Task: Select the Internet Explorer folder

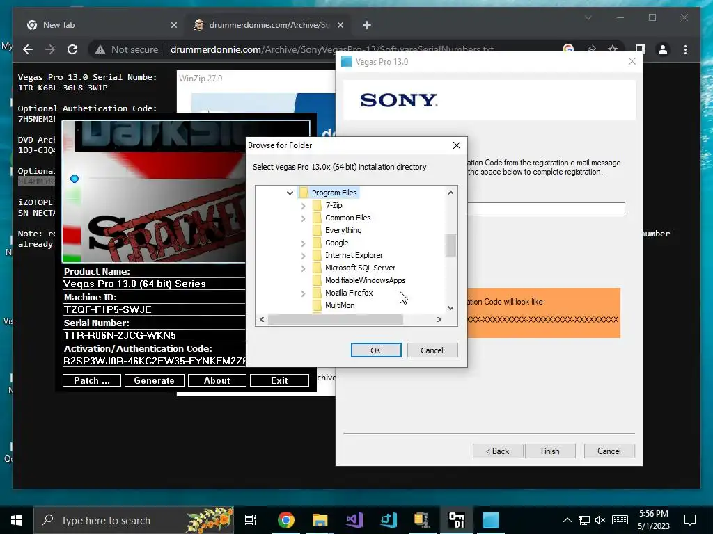Action: 354,255
